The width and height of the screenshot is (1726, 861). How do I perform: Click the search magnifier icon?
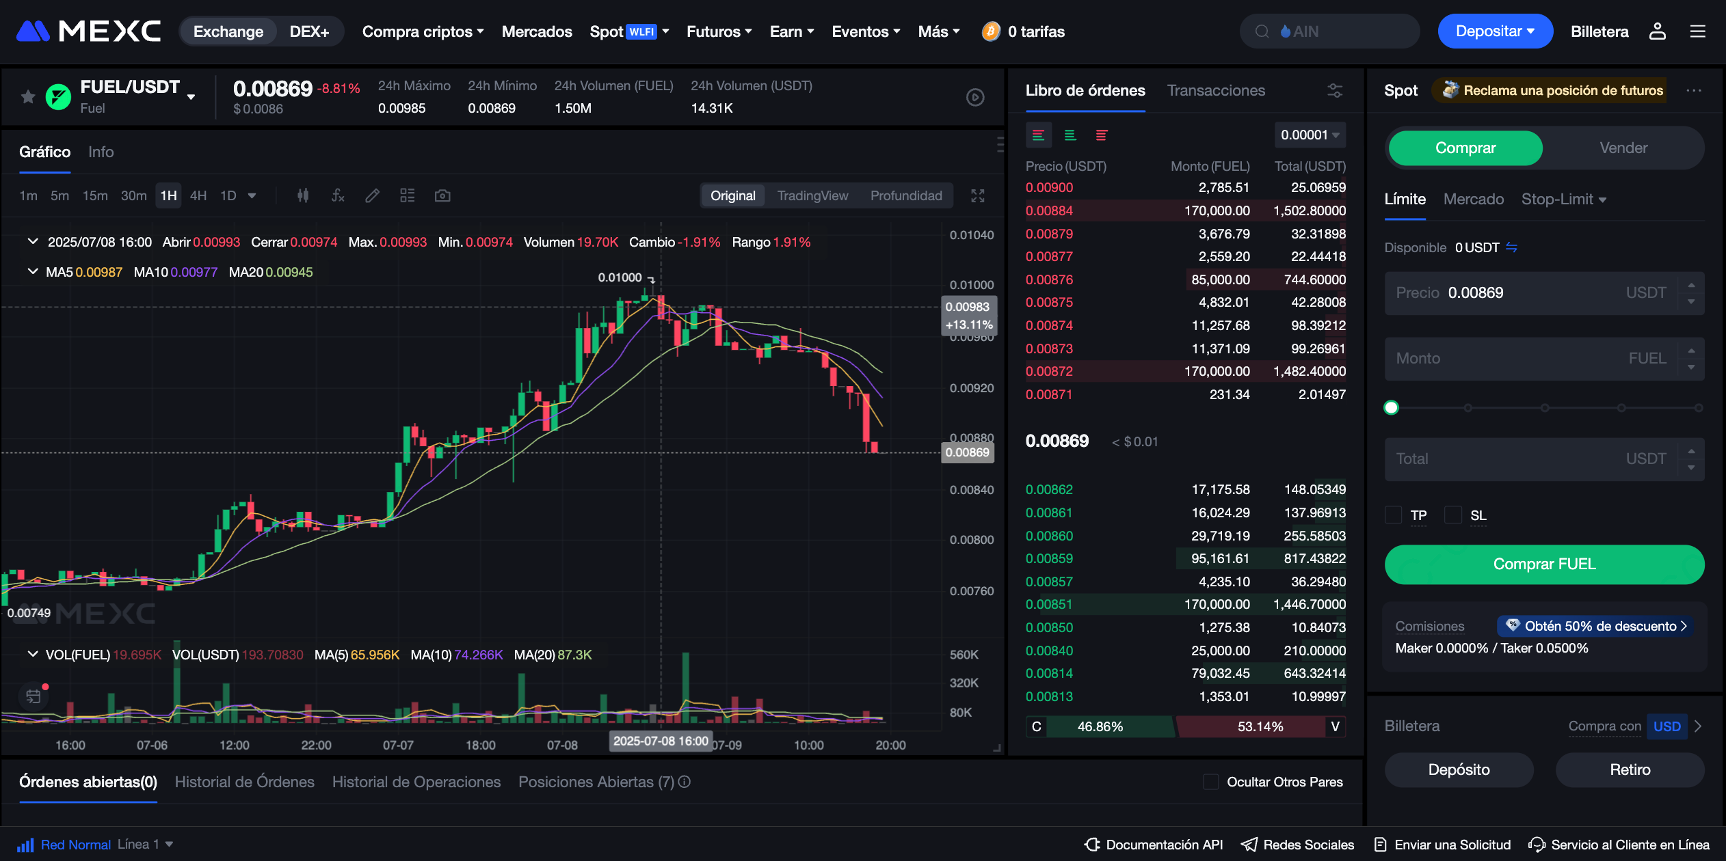click(x=1262, y=31)
